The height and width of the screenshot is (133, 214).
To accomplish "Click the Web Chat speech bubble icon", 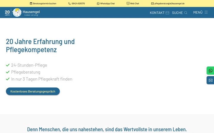I will pyautogui.click(x=128, y=4).
